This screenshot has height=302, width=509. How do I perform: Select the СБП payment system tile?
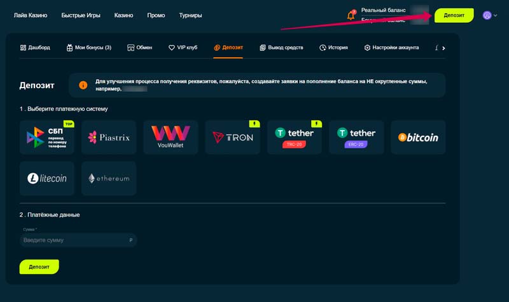point(47,137)
